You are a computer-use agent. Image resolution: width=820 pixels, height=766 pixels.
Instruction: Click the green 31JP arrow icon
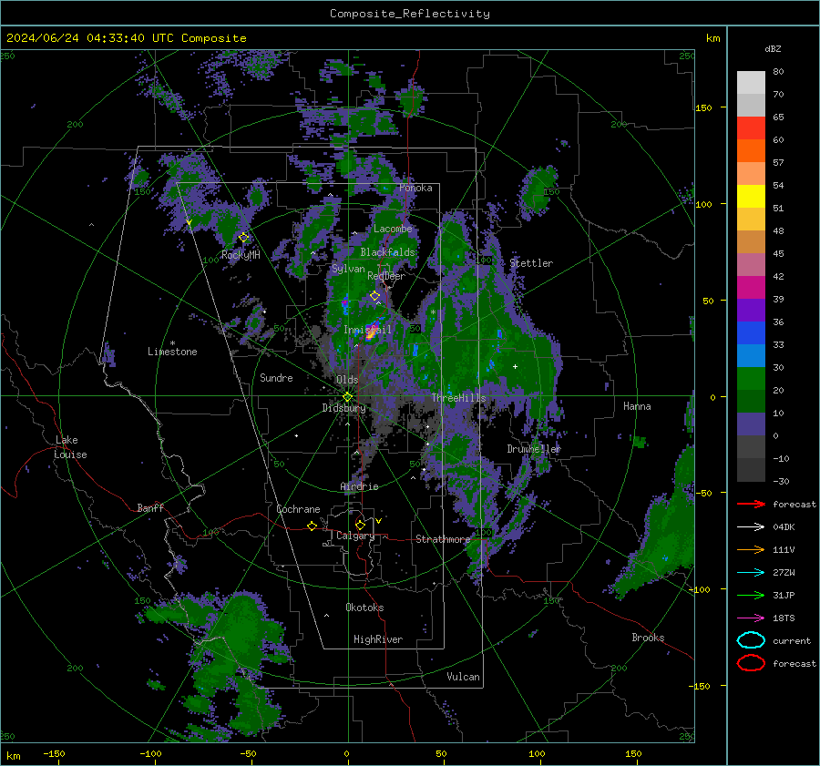click(751, 595)
